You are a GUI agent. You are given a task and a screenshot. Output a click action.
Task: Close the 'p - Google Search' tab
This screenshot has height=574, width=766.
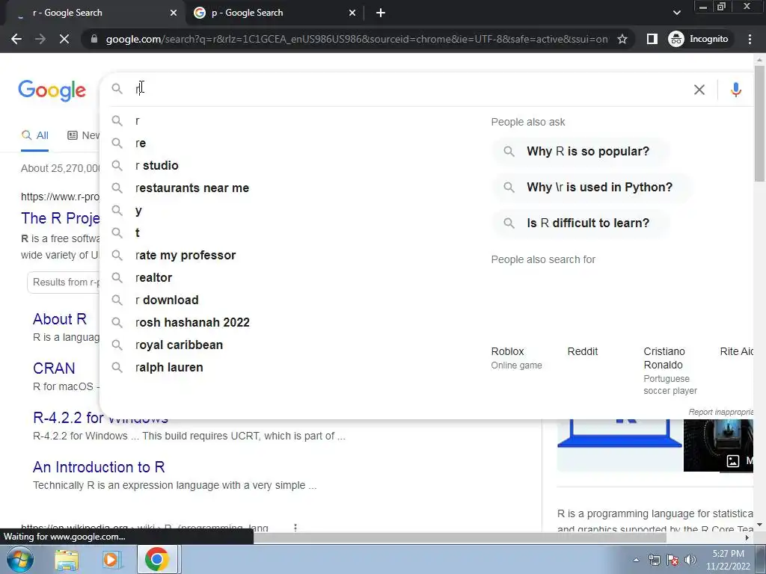pyautogui.click(x=352, y=13)
